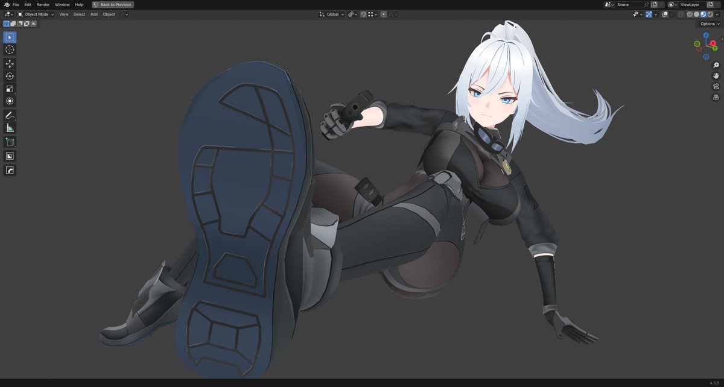Expand the sidebar via small arrow tab
The height and width of the screenshot is (387, 724).
pyautogui.click(x=722, y=39)
